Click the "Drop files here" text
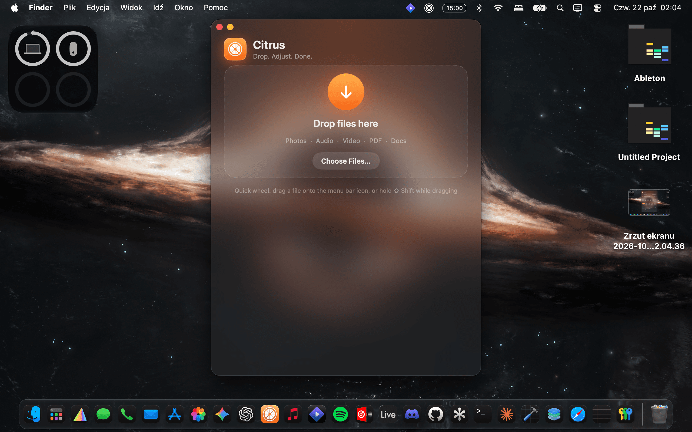 tap(346, 124)
